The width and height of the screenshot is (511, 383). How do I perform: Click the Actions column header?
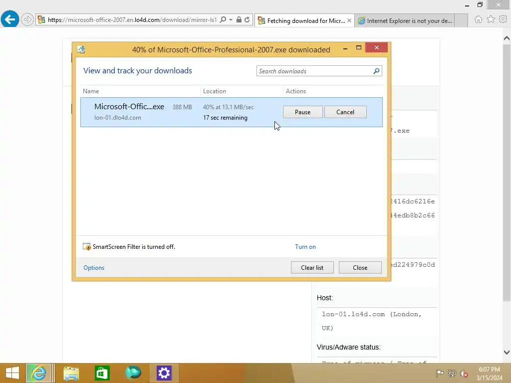pos(296,91)
